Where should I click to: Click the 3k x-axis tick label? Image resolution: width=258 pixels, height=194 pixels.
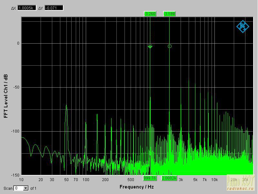(x=181, y=180)
